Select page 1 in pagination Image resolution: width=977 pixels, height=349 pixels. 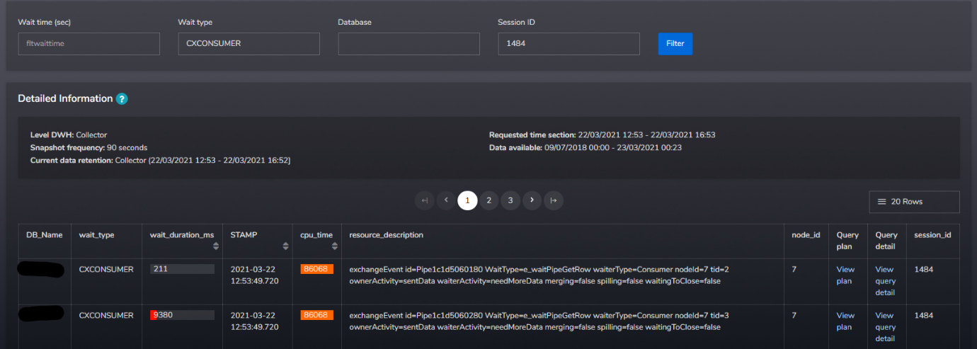click(x=467, y=201)
